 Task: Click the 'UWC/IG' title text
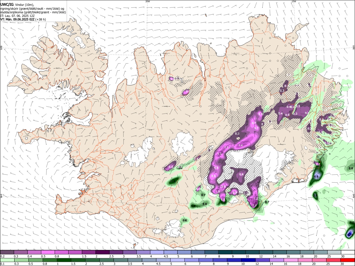7,4
